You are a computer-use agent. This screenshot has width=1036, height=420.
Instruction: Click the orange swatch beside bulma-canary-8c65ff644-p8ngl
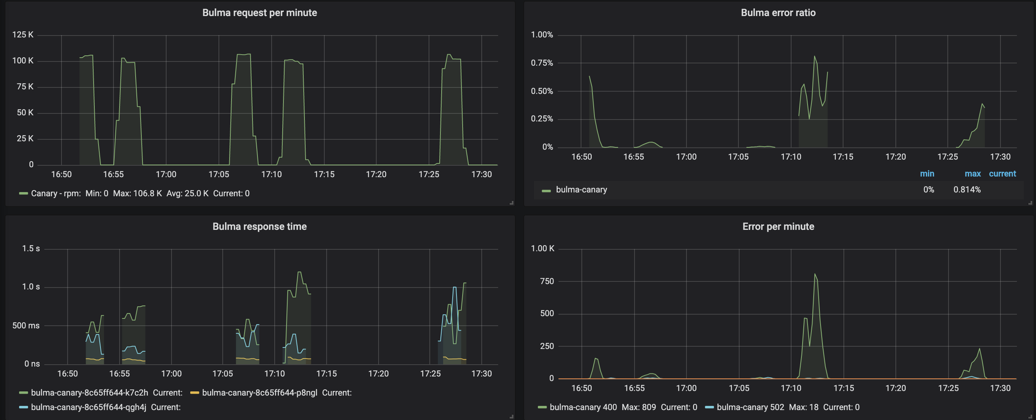[x=195, y=392]
